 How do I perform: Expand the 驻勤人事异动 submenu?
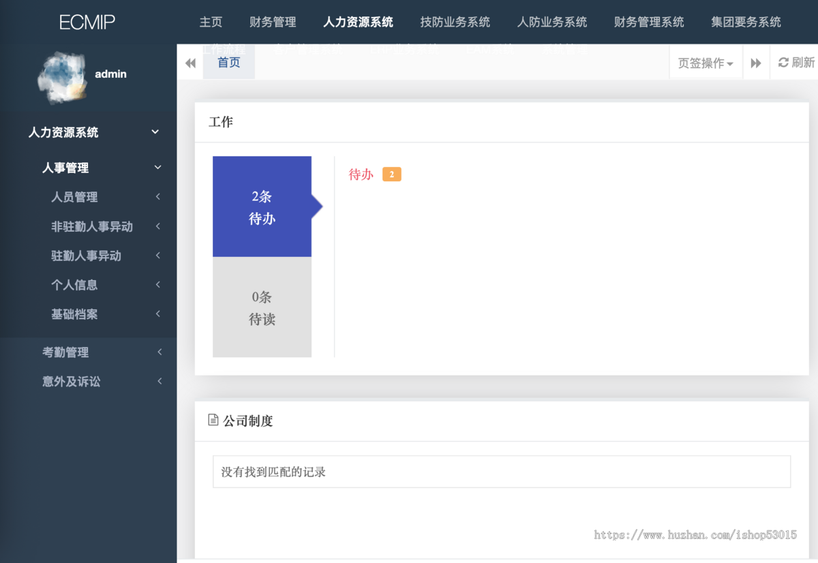pyautogui.click(x=89, y=256)
